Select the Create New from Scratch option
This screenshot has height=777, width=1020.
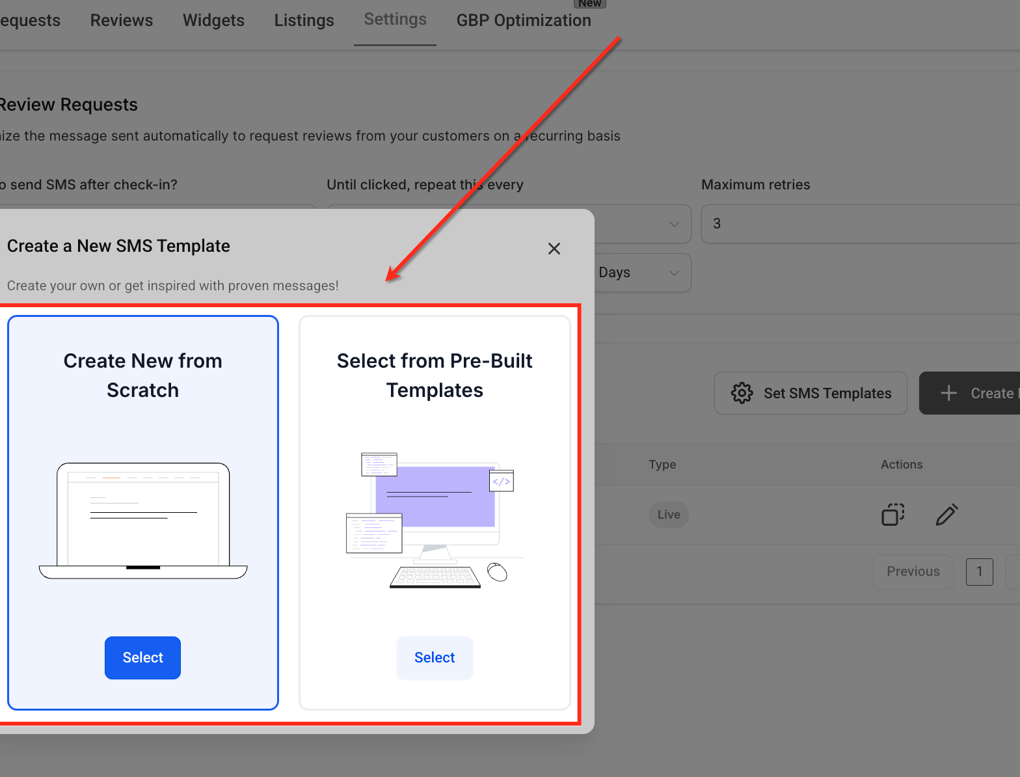pyautogui.click(x=142, y=658)
